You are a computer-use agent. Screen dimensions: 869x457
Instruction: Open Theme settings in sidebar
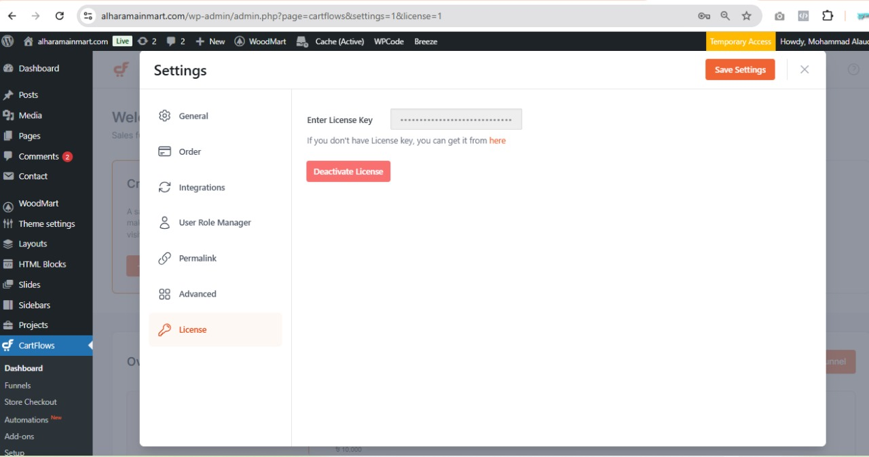(46, 224)
